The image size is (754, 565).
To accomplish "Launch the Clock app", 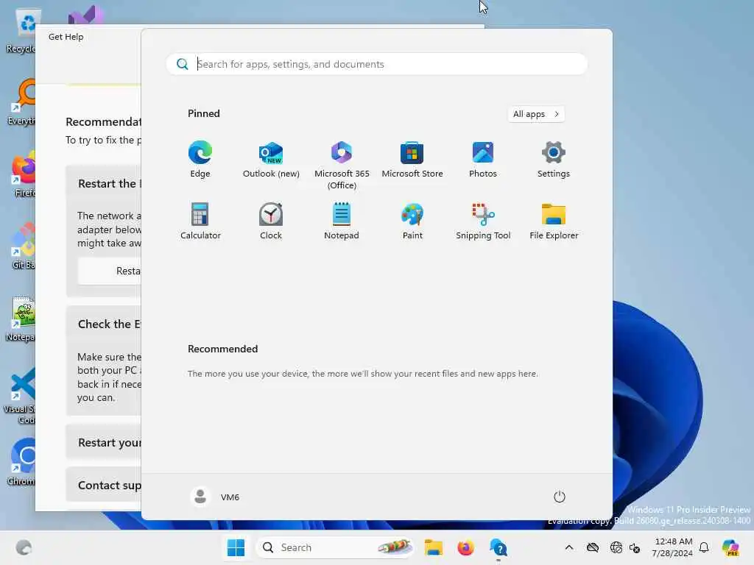I will pyautogui.click(x=271, y=221).
